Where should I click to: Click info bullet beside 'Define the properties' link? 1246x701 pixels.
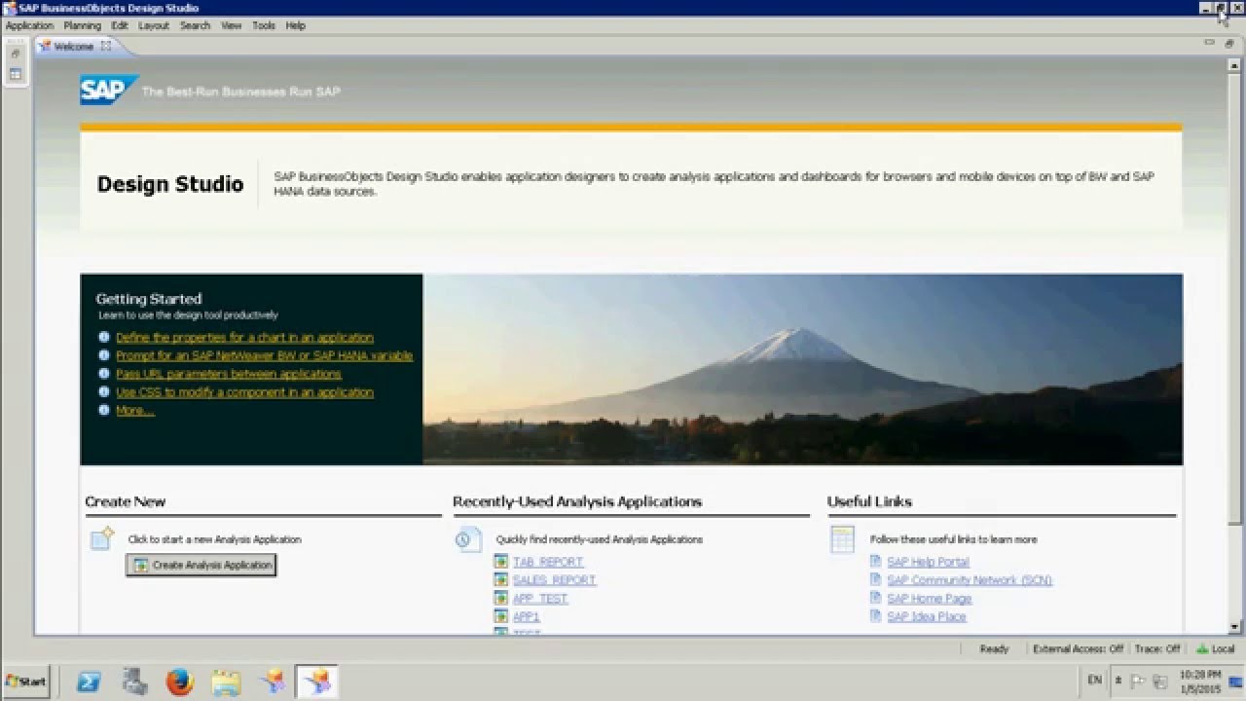104,338
